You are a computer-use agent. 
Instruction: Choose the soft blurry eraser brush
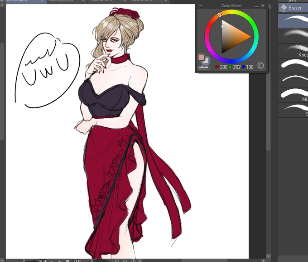[x=293, y=36]
